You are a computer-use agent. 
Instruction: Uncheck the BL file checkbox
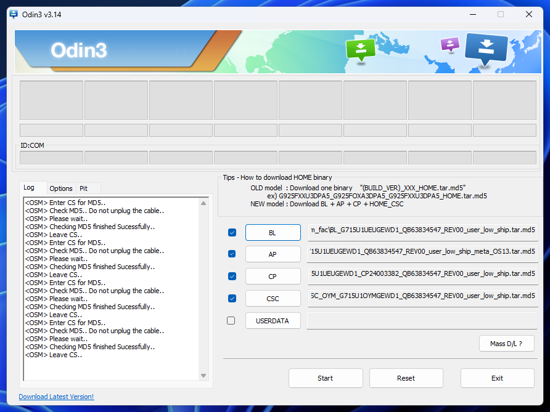[232, 232]
